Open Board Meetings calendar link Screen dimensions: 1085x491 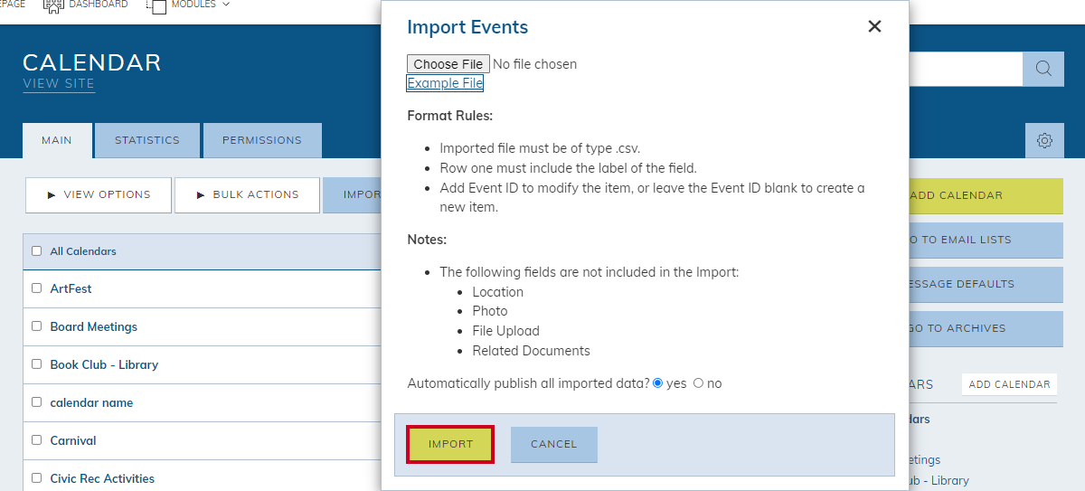pyautogui.click(x=94, y=326)
